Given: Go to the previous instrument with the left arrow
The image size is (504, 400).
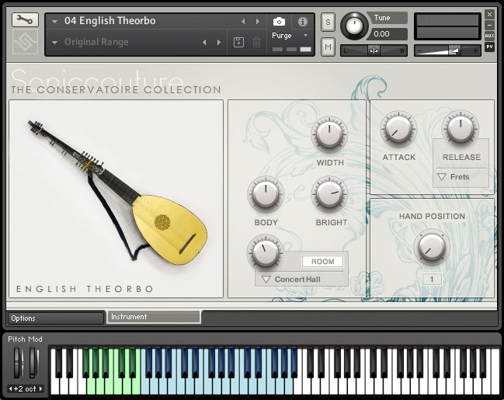Looking at the screenshot, I should pyautogui.click(x=243, y=21).
